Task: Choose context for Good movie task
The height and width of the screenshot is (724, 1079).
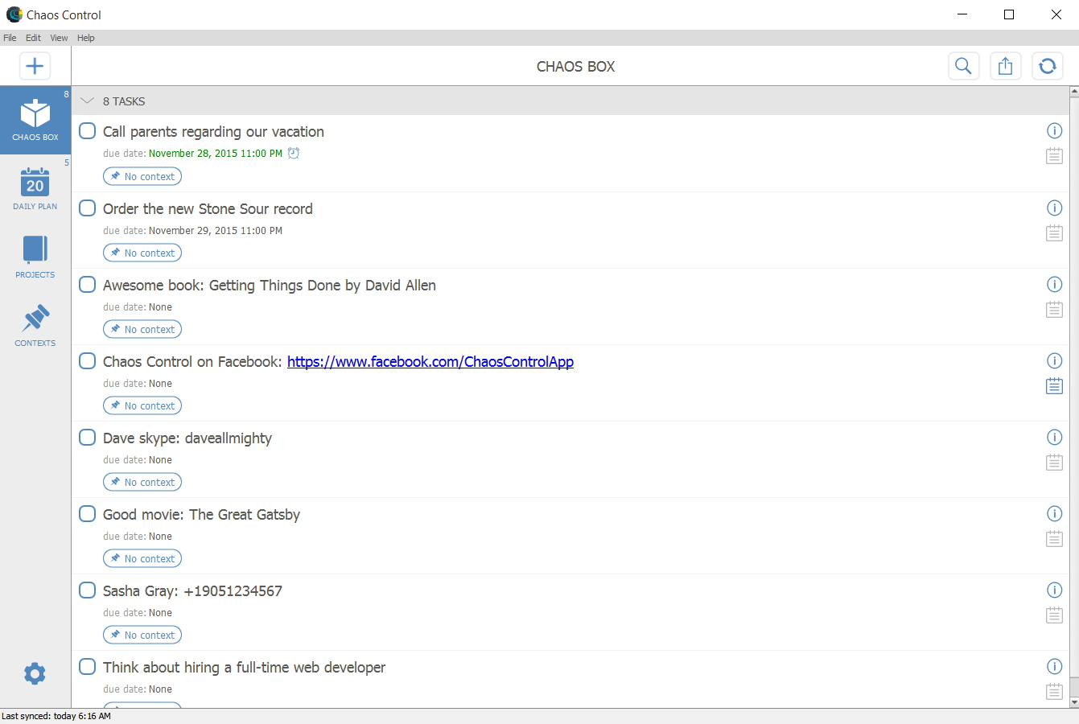Action: (142, 558)
